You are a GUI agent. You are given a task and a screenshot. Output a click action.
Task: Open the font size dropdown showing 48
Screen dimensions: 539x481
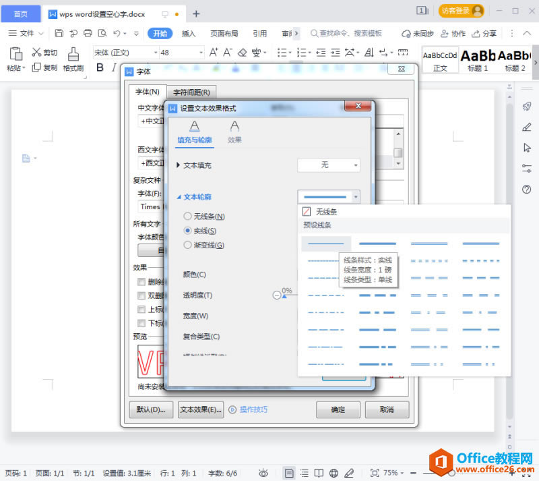pyautogui.click(x=201, y=53)
